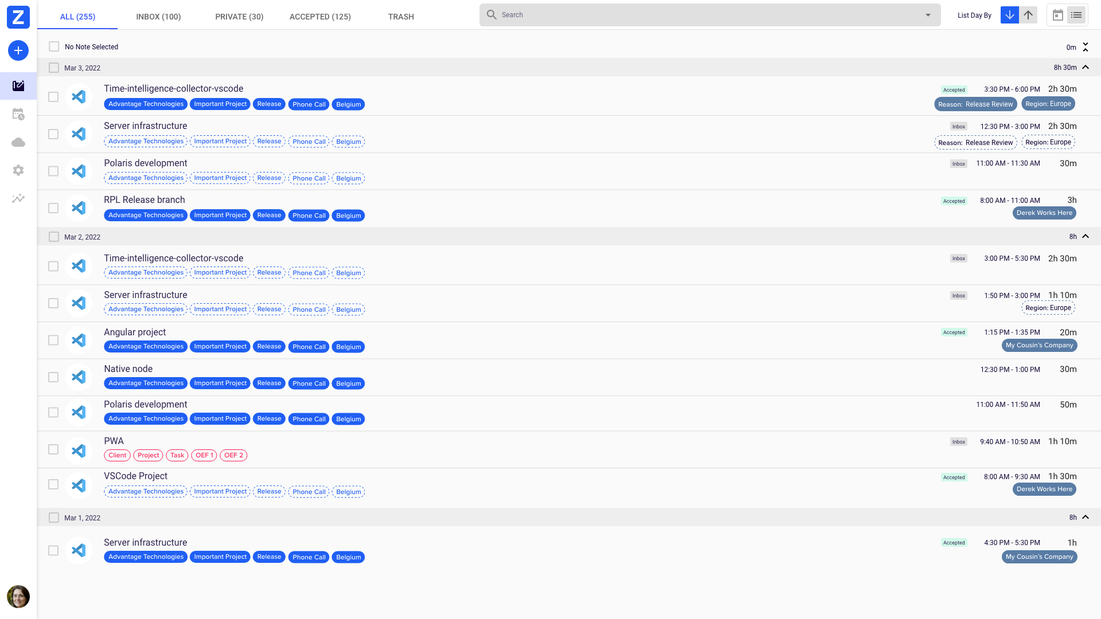The height and width of the screenshot is (619, 1101).
Task: Click Accepted badge on Angular project
Action: click(x=954, y=332)
